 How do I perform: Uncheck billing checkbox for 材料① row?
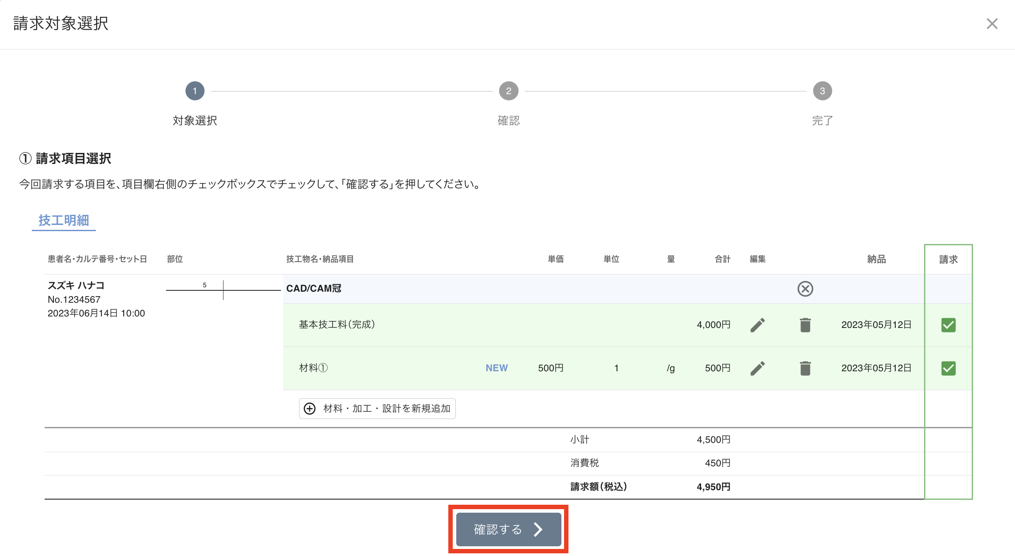[948, 368]
